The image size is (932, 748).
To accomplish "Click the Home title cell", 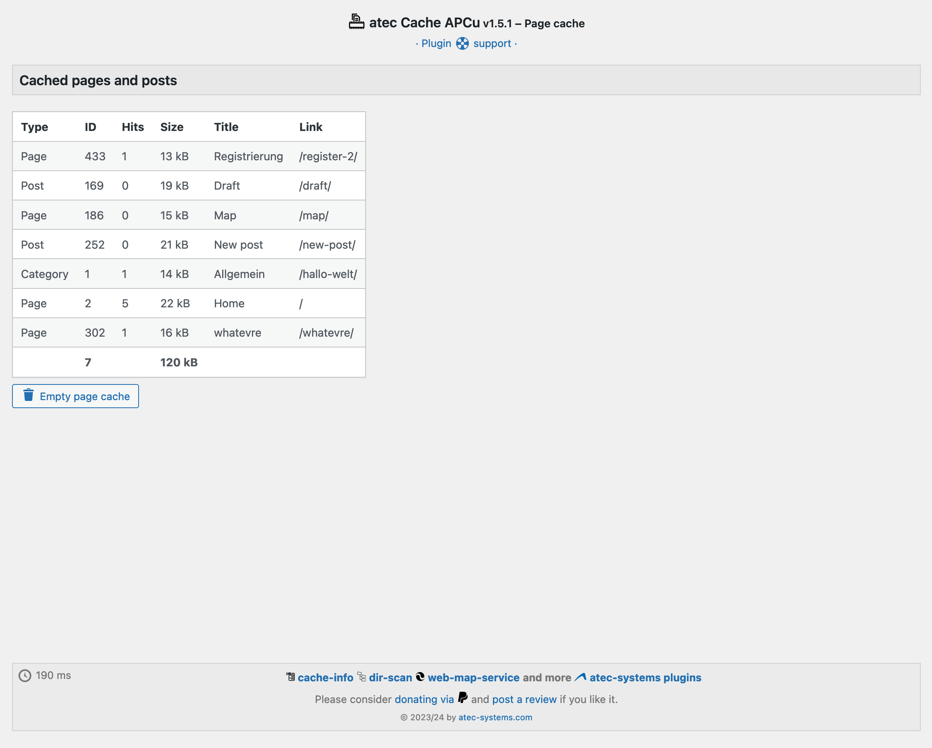I will click(x=229, y=304).
